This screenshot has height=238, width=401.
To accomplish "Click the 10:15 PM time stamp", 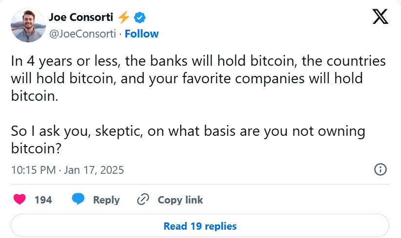I will point(34,170).
